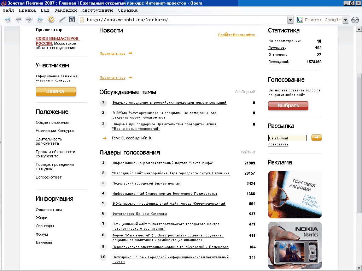Click the orange arrow subscribe button
Image resolution: width=362 pixels, height=271 pixels.
(x=316, y=138)
